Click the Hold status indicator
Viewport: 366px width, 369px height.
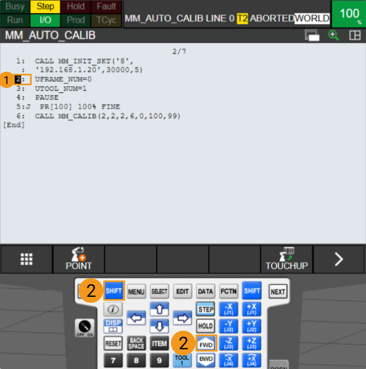pyautogui.click(x=75, y=7)
